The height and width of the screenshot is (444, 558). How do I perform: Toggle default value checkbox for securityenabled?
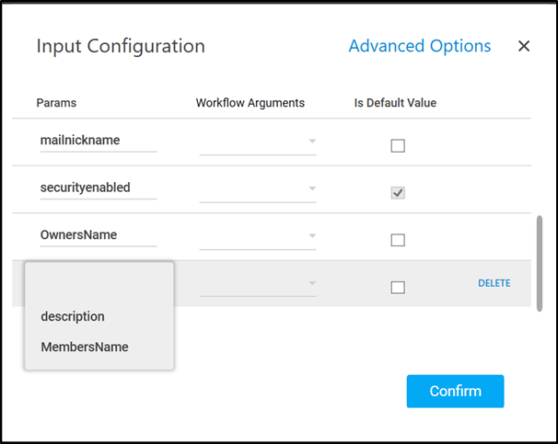point(398,193)
